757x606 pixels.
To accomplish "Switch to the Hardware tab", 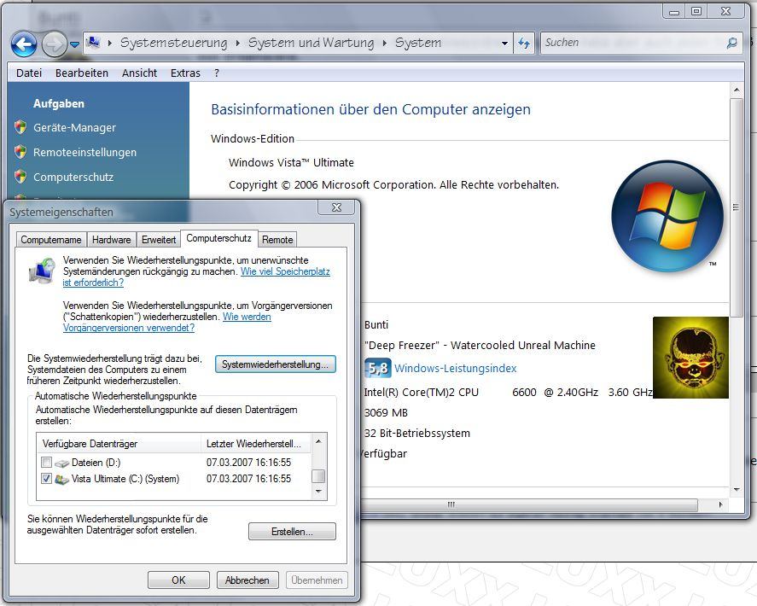I will coord(112,240).
